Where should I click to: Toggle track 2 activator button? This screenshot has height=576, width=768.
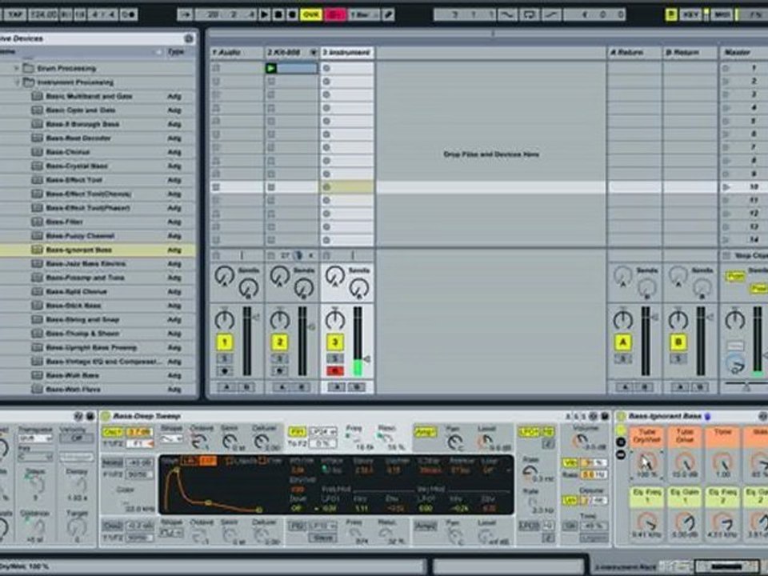tap(279, 342)
